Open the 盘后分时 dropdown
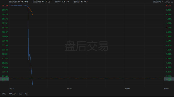The image size is (174, 97). [x=158, y=2]
